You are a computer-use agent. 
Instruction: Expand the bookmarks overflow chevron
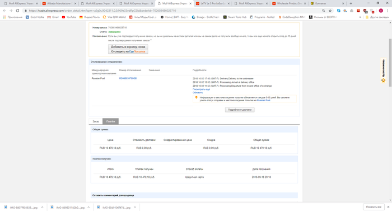[360, 17]
